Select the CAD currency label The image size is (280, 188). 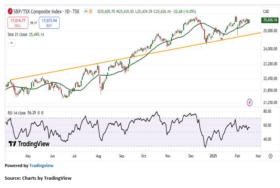pyautogui.click(x=266, y=11)
